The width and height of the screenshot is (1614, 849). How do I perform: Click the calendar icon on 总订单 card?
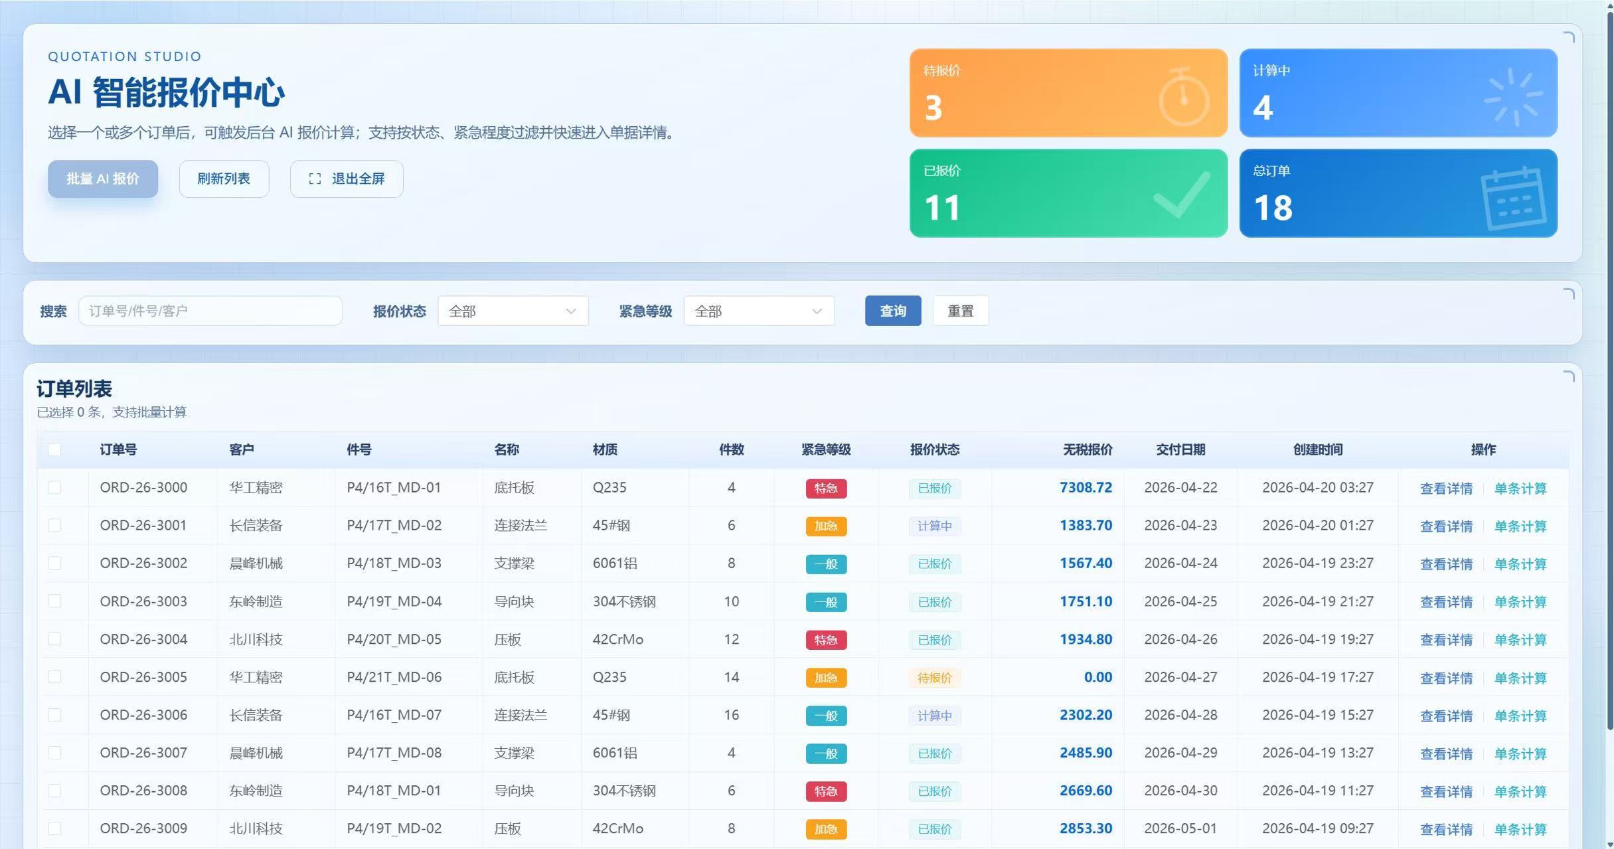point(1514,198)
